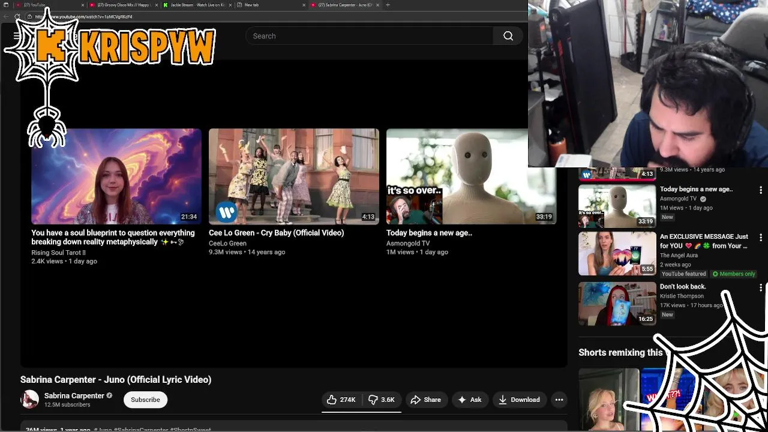
Task: Close the Sabrina Carpenter tab
Action: tap(377, 5)
